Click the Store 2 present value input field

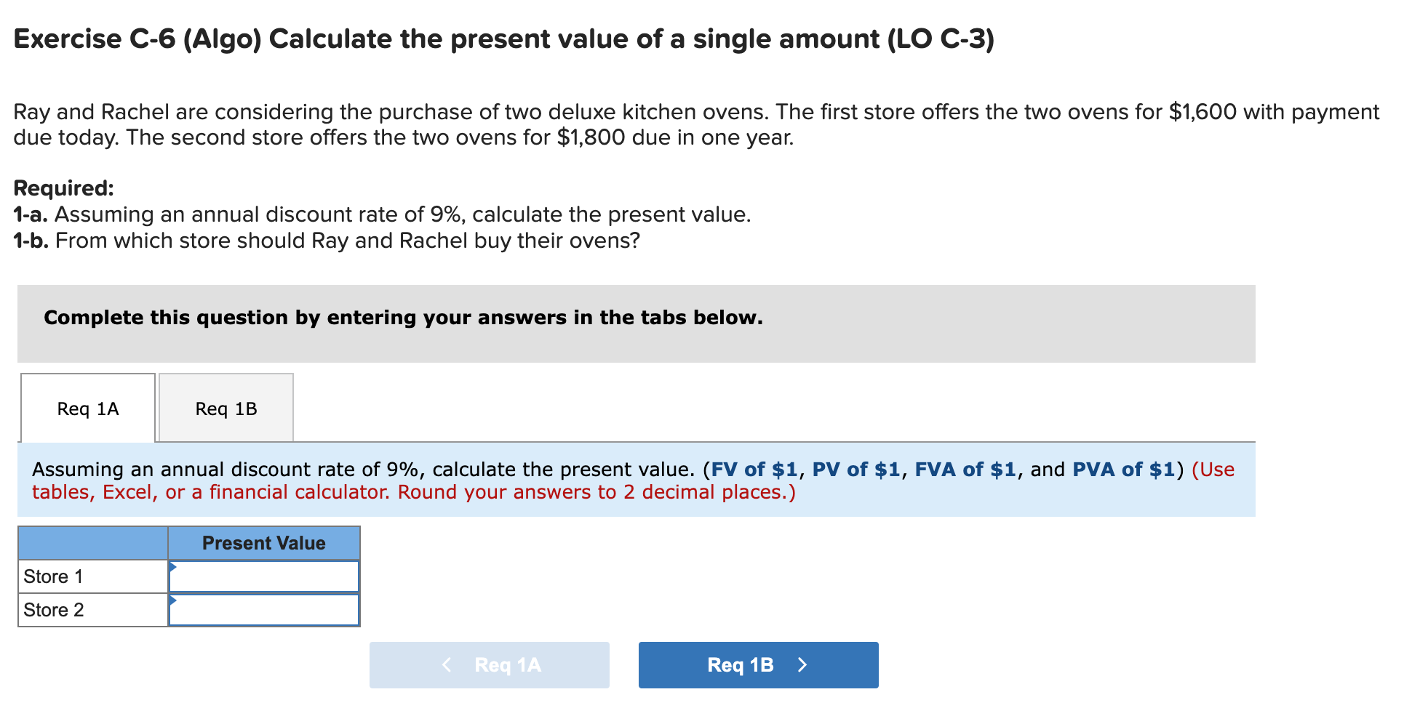(x=264, y=609)
